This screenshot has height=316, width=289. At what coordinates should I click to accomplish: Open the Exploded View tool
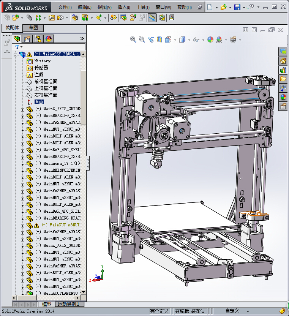[x=133, y=18]
